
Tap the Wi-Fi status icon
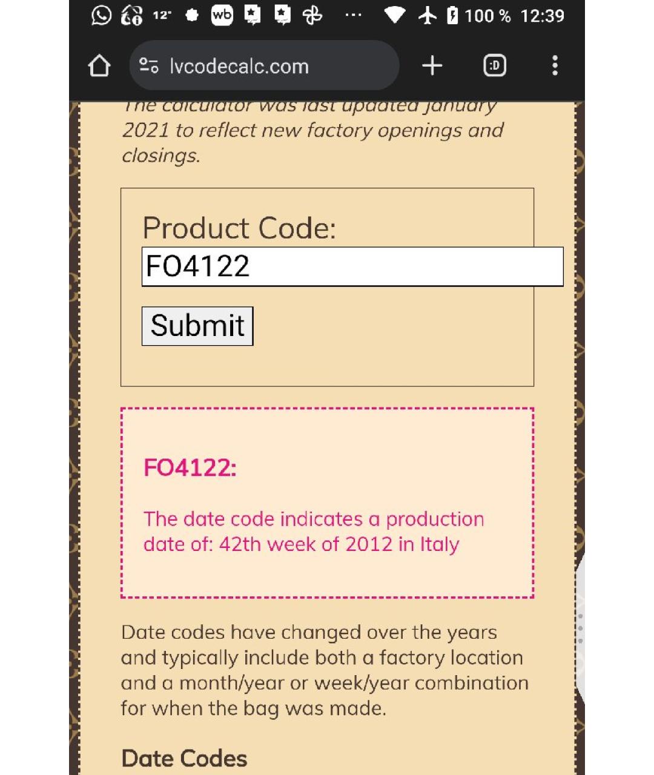(395, 15)
